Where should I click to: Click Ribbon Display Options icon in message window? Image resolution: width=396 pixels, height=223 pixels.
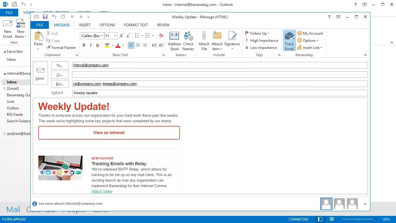click(x=338, y=17)
